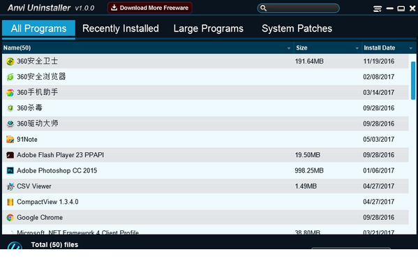Click the 360驱动大师 icon
This screenshot has width=418, height=259.
(x=10, y=124)
